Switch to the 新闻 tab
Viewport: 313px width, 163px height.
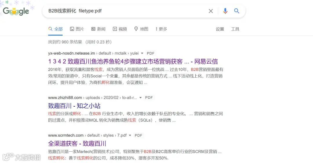pyautogui.click(x=99, y=29)
